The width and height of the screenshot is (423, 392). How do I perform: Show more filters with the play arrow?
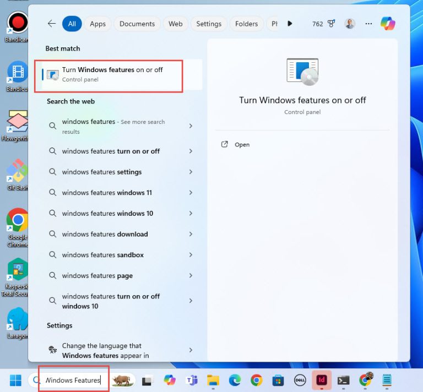point(290,24)
